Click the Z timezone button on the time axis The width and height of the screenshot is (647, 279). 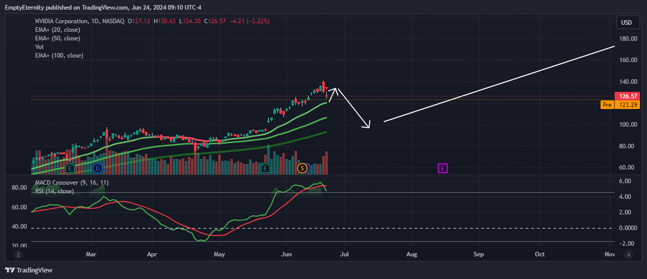click(18, 255)
